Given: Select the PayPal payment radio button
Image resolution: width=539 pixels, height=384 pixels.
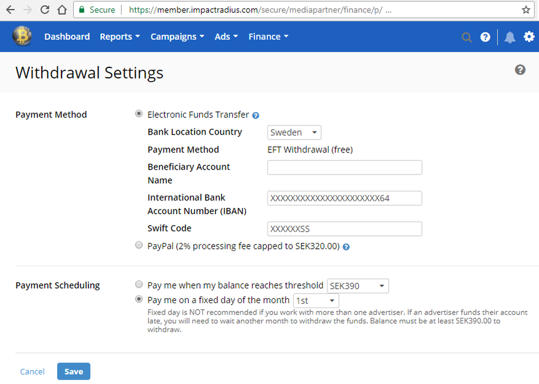Looking at the screenshot, I should [x=139, y=245].
